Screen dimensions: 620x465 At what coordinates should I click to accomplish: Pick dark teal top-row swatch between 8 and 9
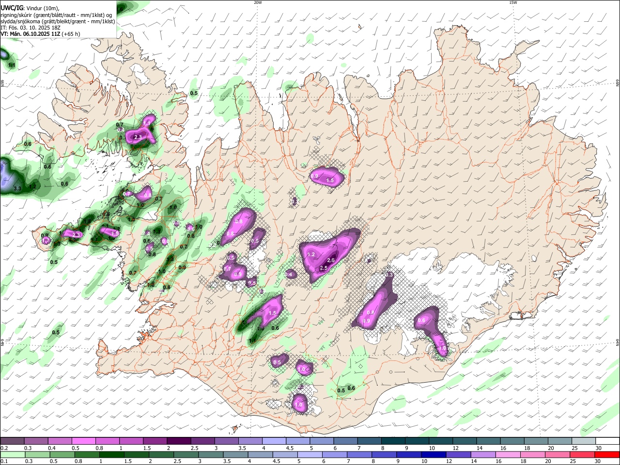393,441
